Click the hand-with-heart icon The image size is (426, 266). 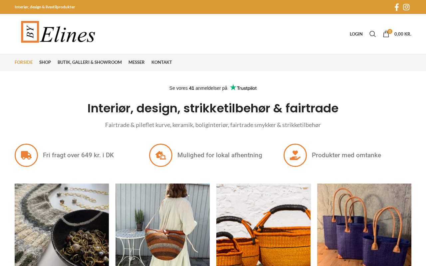pyautogui.click(x=295, y=155)
